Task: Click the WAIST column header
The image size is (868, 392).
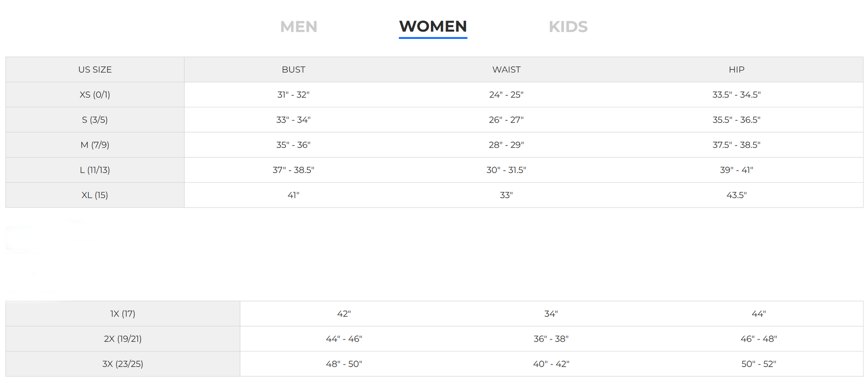Action: tap(506, 69)
